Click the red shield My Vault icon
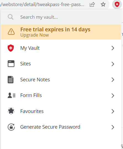This screenshot has width=123, height=149. [11, 48]
